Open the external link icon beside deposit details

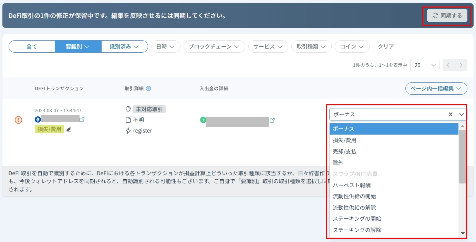272,120
